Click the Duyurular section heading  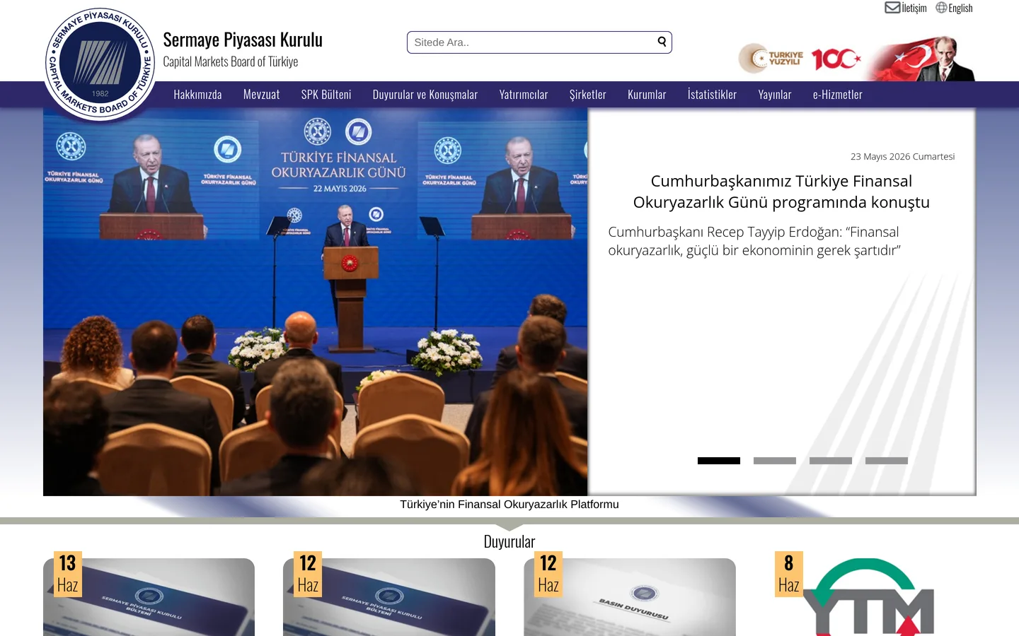point(509,542)
